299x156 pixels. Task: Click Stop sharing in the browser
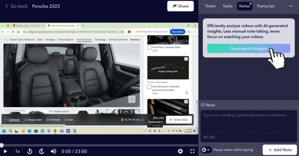tap(177, 32)
